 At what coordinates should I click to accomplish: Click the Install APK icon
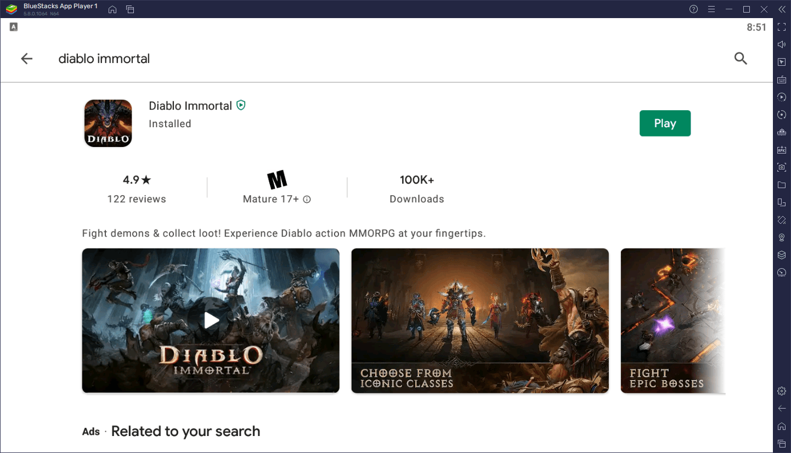(782, 150)
